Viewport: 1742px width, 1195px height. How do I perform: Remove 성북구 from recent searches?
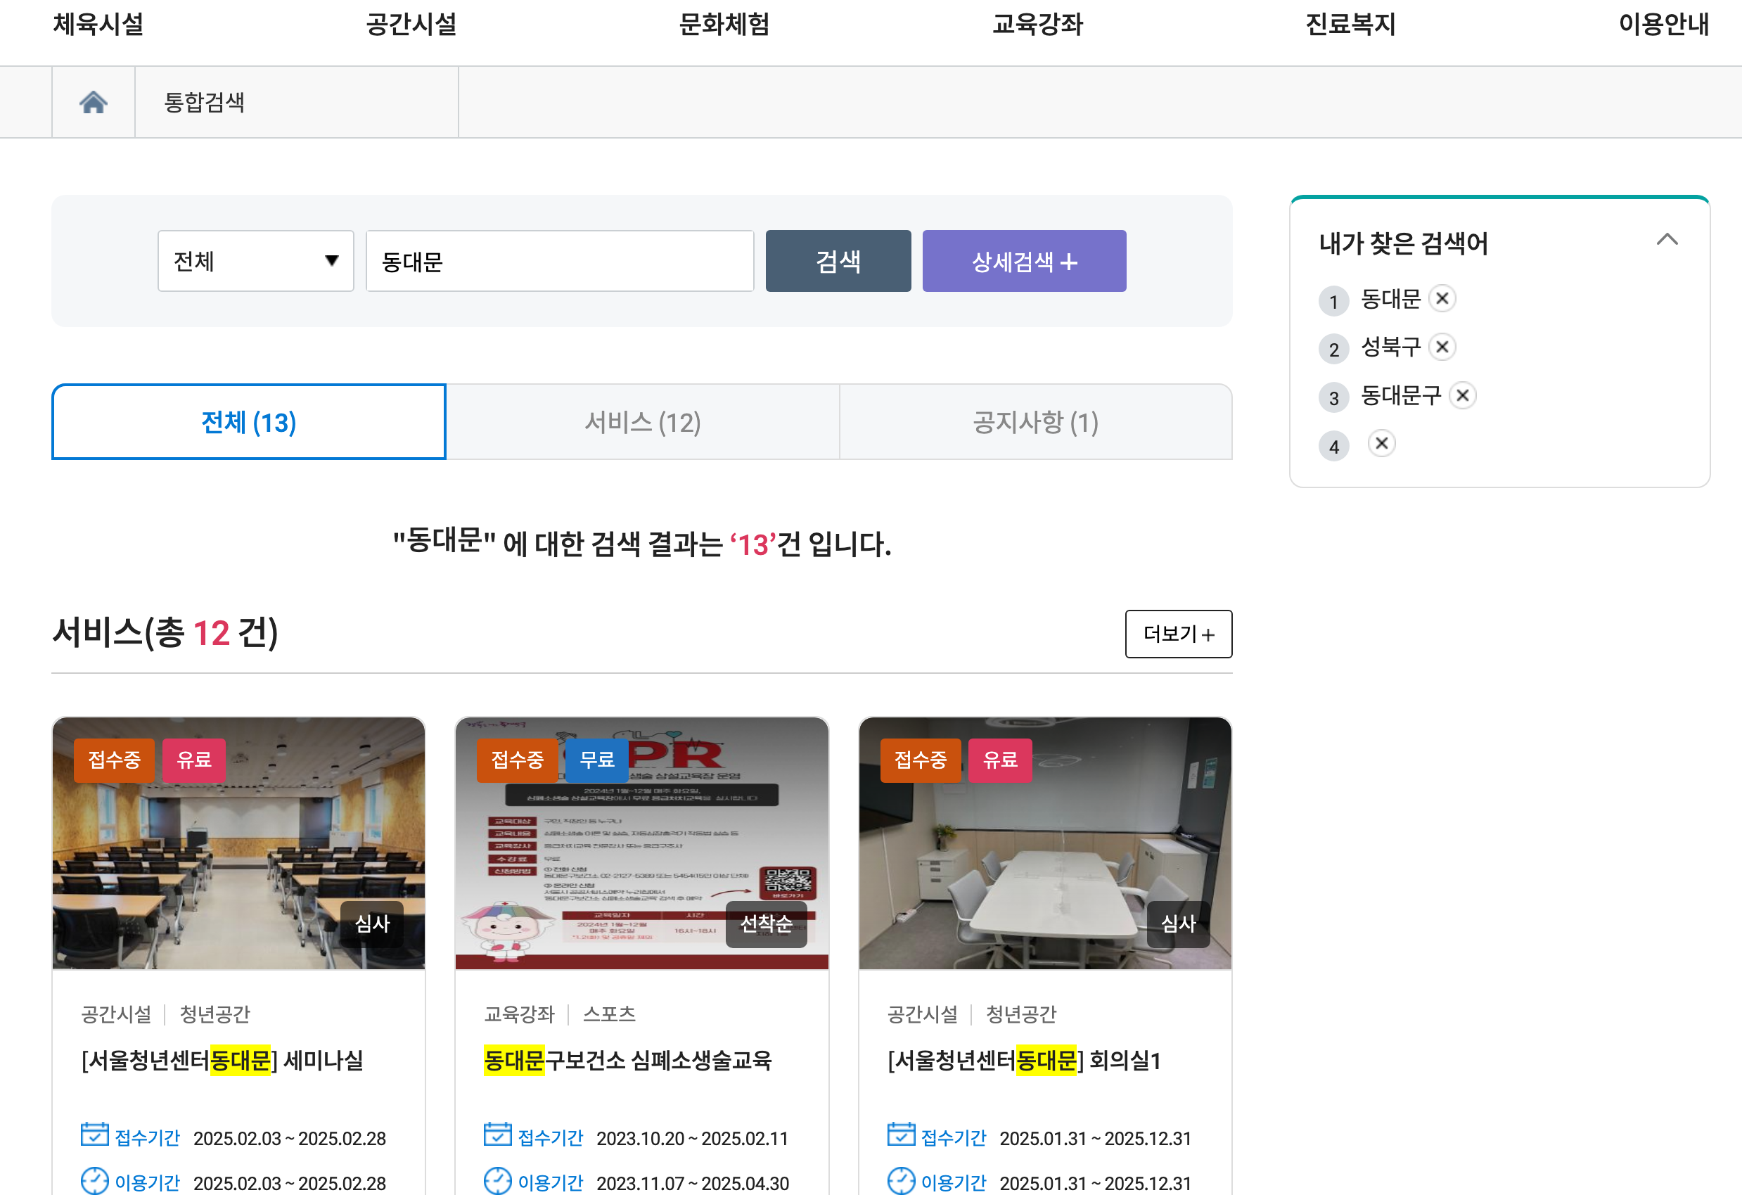[x=1442, y=346]
